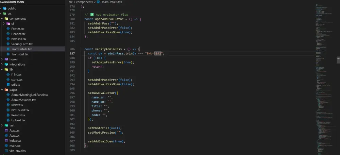This screenshot has width=340, height=155.
Task: Collapse the src folder chevron
Action: click(1, 14)
